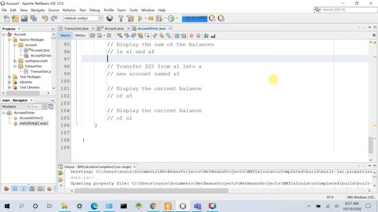Image resolution: width=378 pixels, height=212 pixels.
Task: Open Microsoft Edge from taskbar
Action: coord(94,206)
